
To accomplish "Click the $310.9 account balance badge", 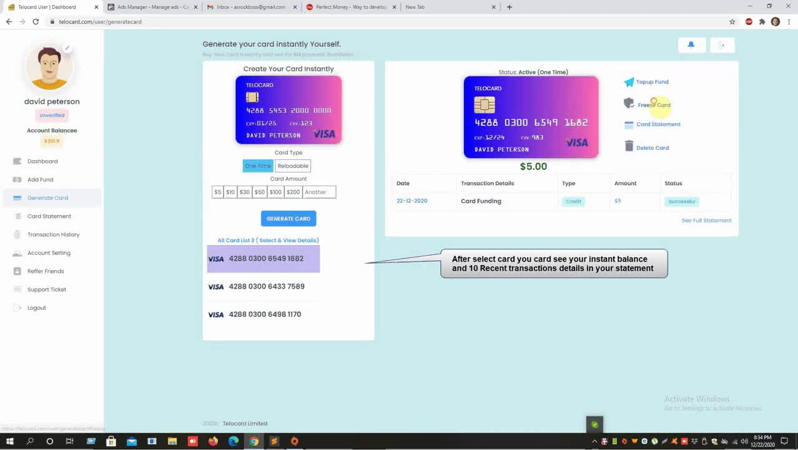I will pos(52,141).
